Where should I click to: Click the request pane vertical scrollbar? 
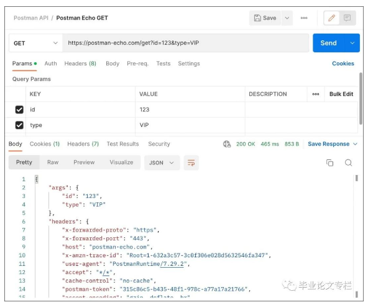(x=361, y=99)
